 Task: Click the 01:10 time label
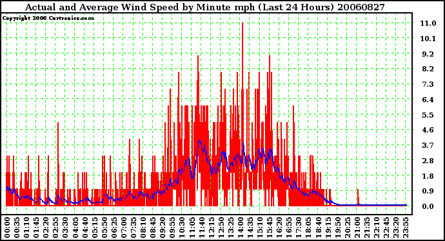tap(26, 228)
